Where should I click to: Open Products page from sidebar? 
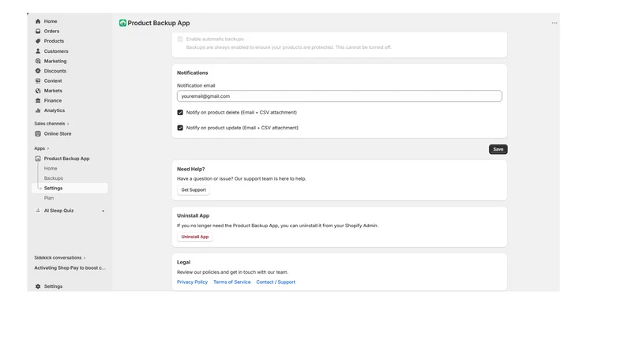pos(54,41)
